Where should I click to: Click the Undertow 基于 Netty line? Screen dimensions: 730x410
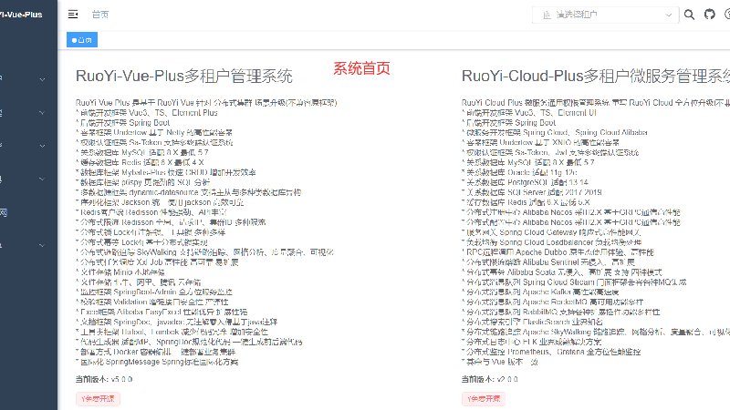point(154,132)
